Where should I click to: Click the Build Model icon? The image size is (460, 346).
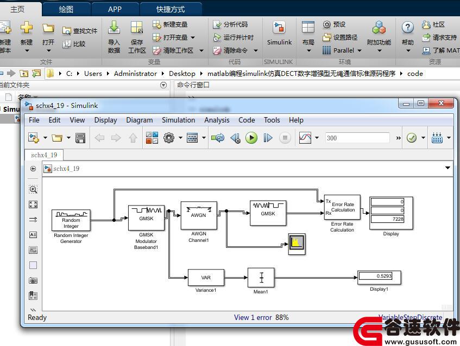click(x=437, y=138)
